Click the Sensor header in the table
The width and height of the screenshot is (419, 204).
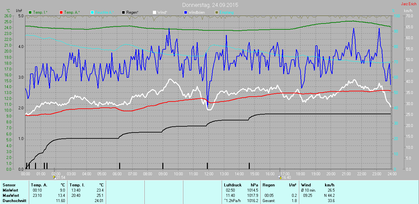[x=9, y=185]
